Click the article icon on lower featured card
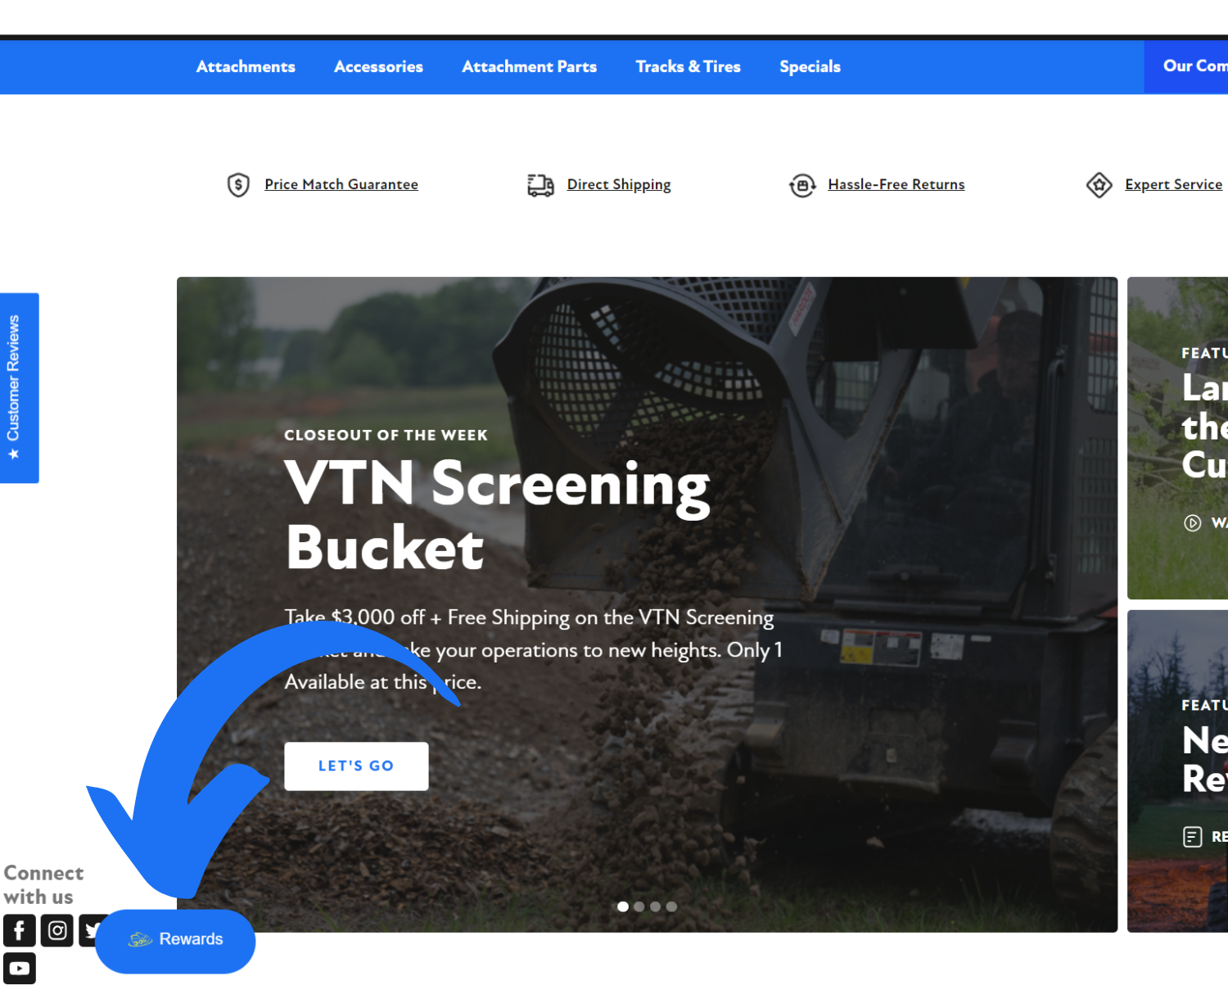The height and width of the screenshot is (999, 1228). [x=1193, y=836]
